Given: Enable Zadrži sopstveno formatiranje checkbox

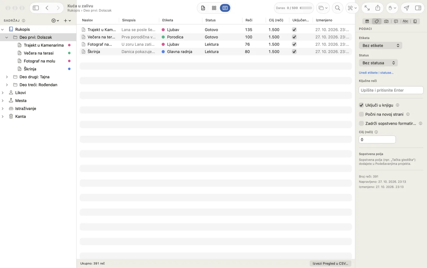Looking at the screenshot, I should 361,123.
